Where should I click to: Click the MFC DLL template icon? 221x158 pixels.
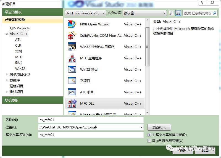click(x=72, y=104)
